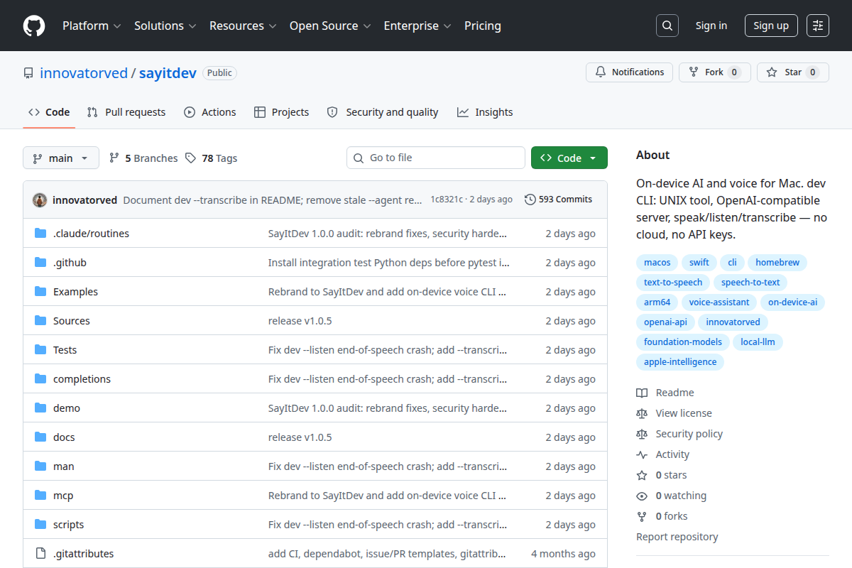Click the Sign up button
The height and width of the screenshot is (568, 852).
pos(771,26)
